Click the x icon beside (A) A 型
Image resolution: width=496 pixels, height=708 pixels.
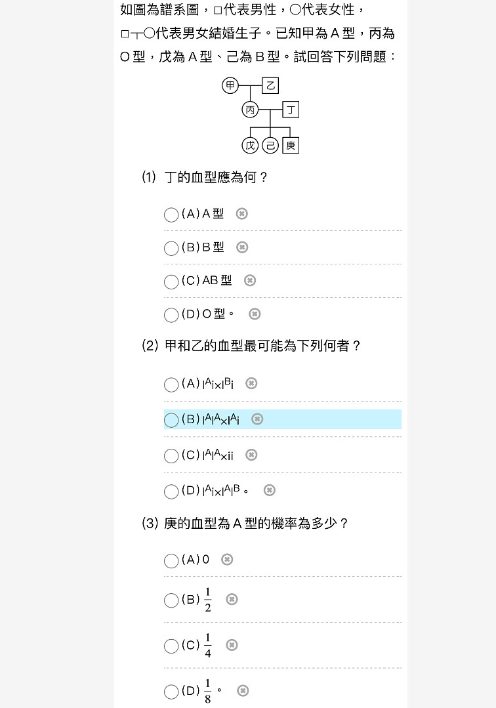click(242, 213)
